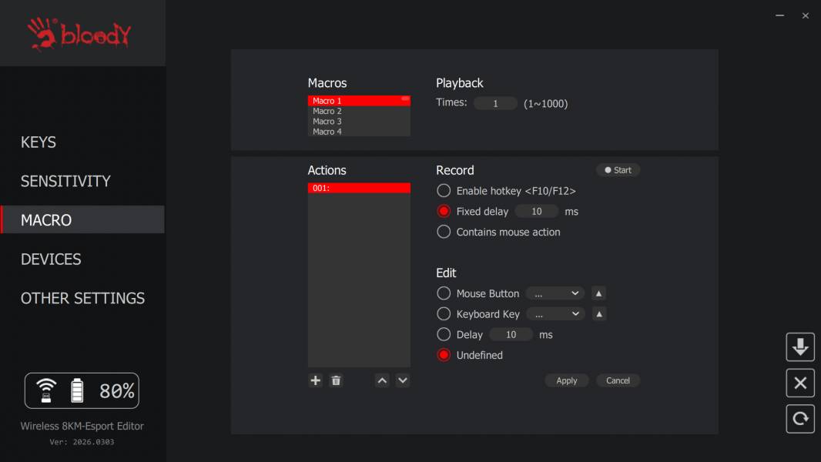Choose the Keyboard Key edit radio

(x=444, y=313)
